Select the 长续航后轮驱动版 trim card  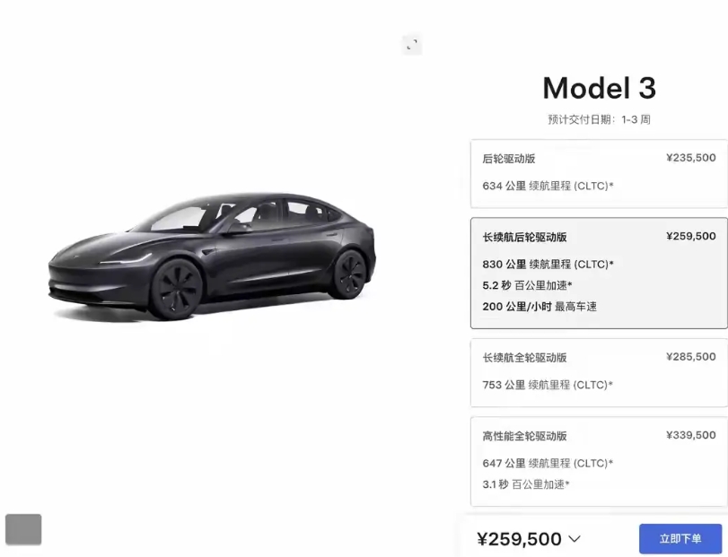click(599, 274)
